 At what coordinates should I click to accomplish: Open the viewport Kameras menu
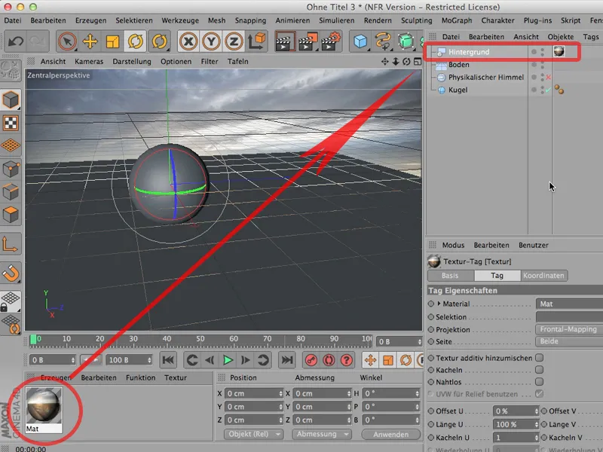click(x=89, y=62)
